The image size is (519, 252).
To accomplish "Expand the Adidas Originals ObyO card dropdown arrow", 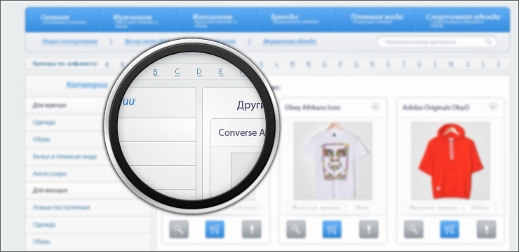I will [493, 106].
